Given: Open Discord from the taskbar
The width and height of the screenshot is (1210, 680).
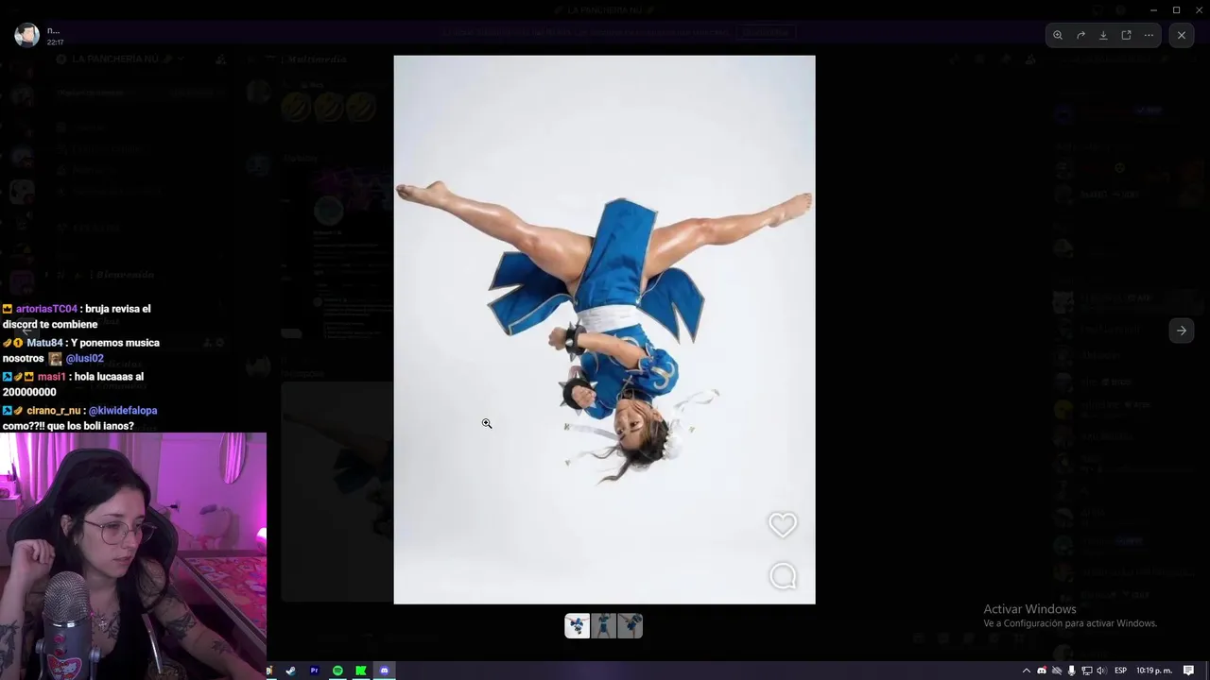Looking at the screenshot, I should [x=384, y=671].
